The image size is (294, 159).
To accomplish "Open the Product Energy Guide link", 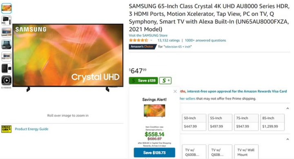I will point(32,129).
